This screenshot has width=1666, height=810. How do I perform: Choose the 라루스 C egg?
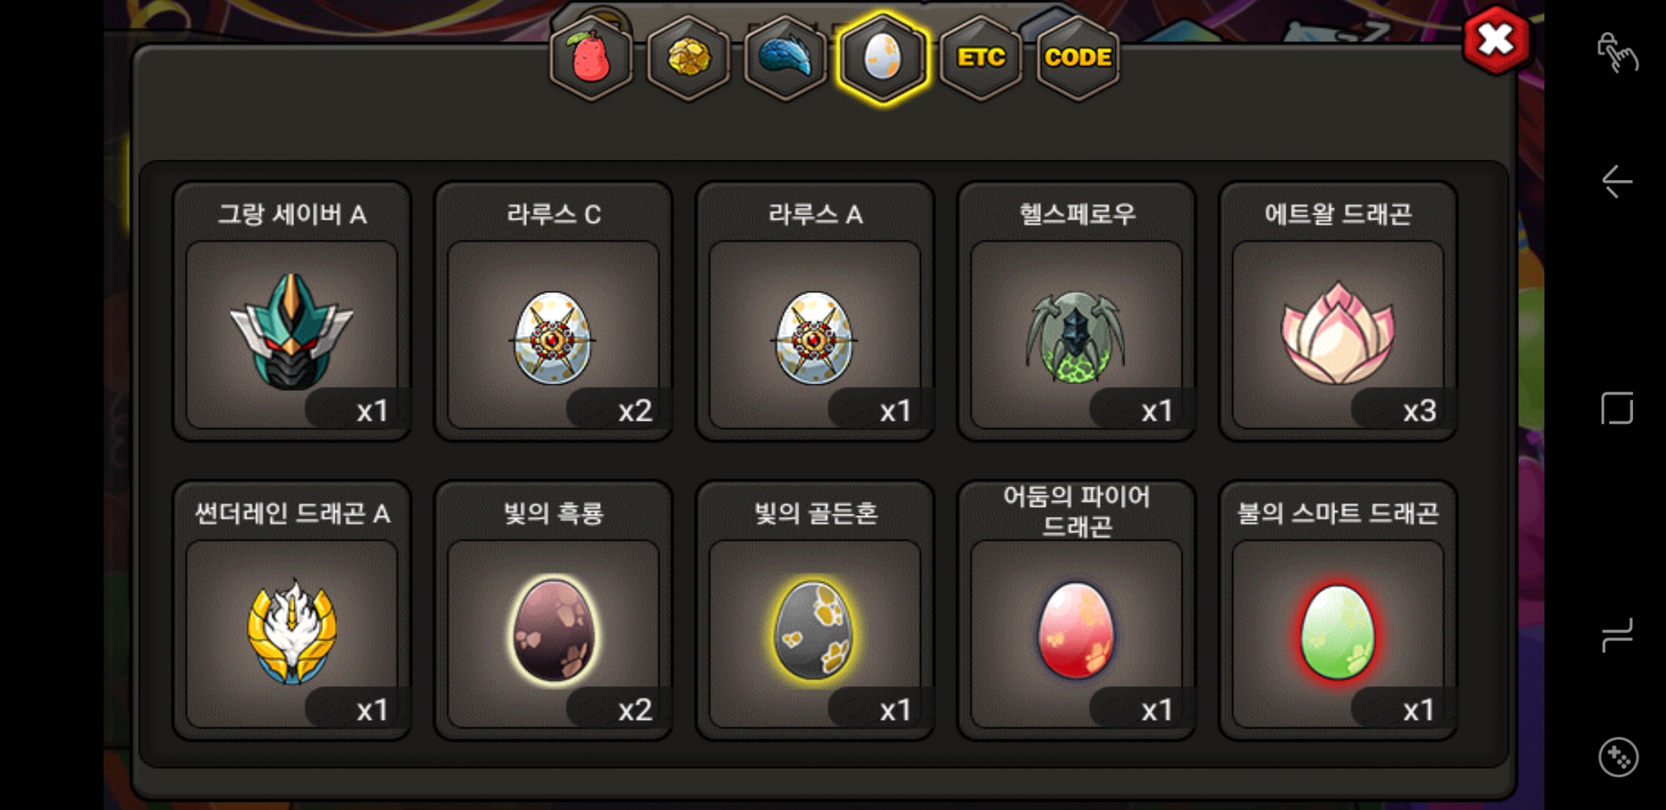(553, 312)
